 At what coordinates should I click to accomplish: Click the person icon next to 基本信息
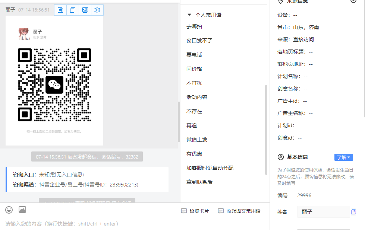tap(281, 157)
